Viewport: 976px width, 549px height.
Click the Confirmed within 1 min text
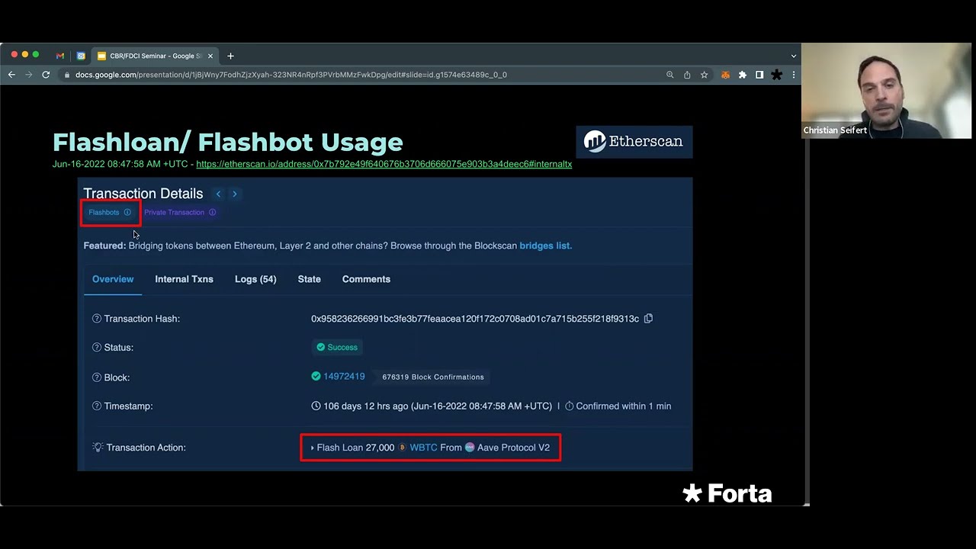(623, 406)
